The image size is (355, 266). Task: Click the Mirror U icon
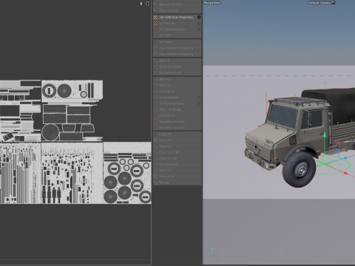tap(155, 80)
